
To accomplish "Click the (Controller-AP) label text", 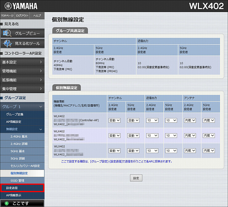I will coord(89,120).
